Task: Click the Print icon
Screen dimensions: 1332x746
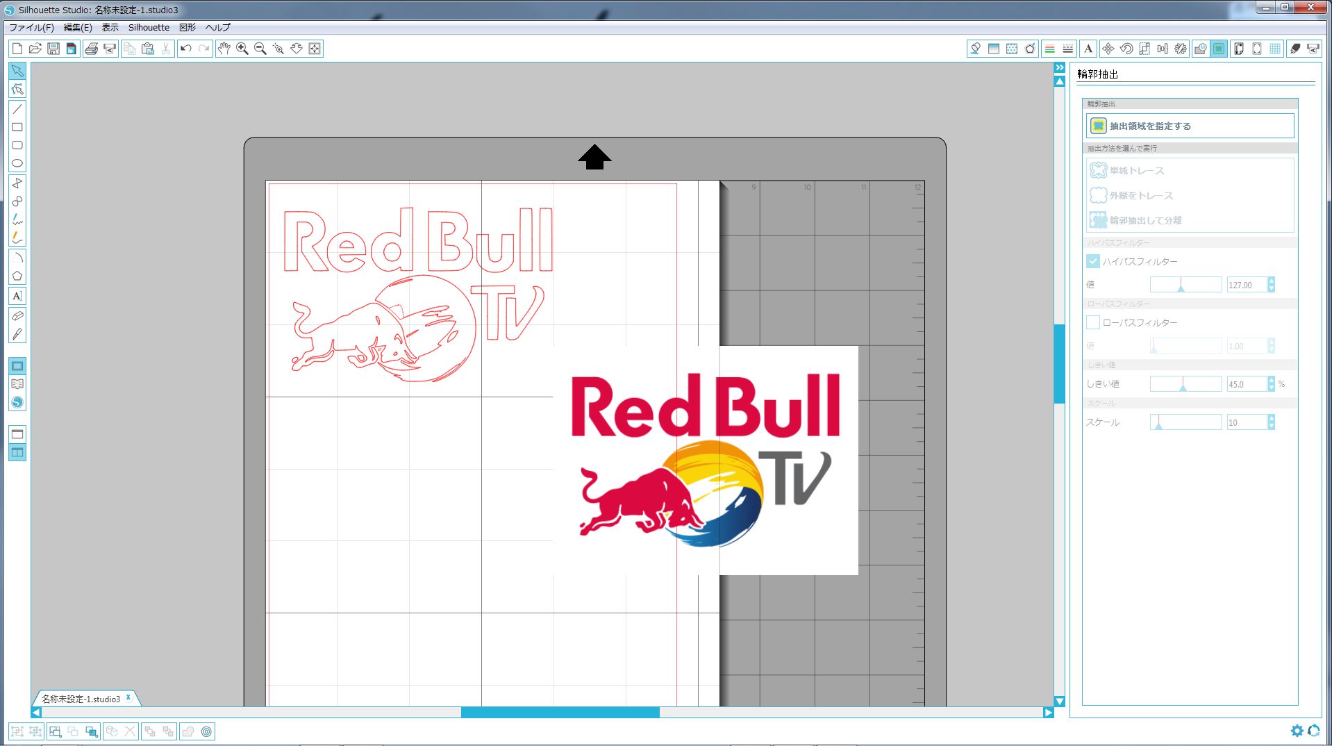Action: [x=91, y=49]
